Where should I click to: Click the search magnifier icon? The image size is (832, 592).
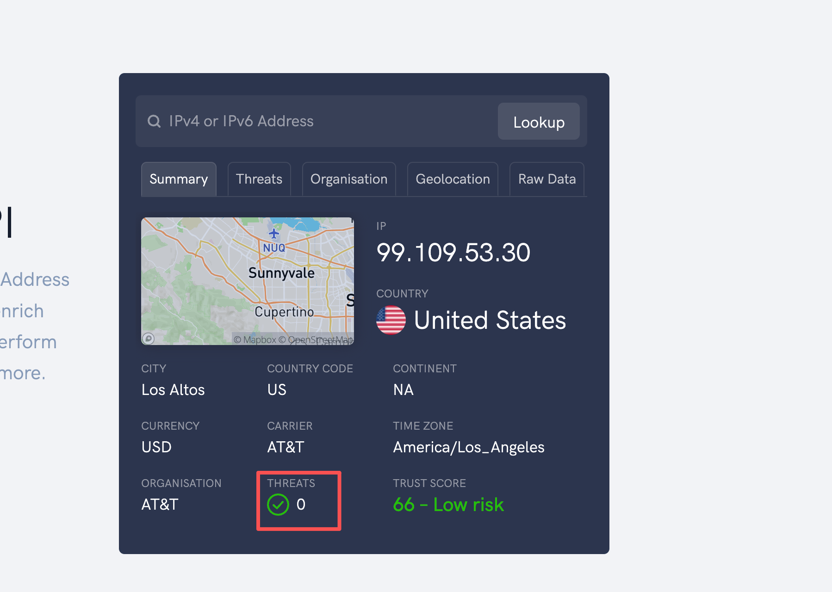(x=154, y=122)
